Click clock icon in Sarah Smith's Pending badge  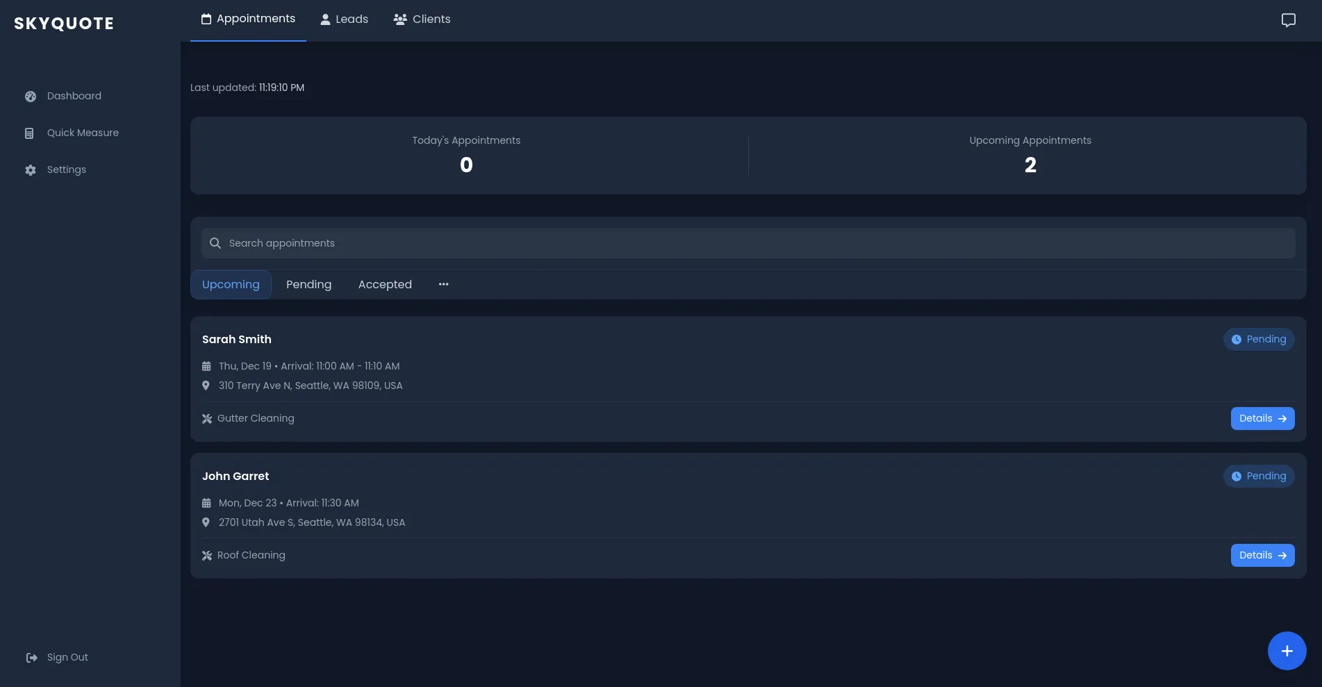coord(1237,340)
